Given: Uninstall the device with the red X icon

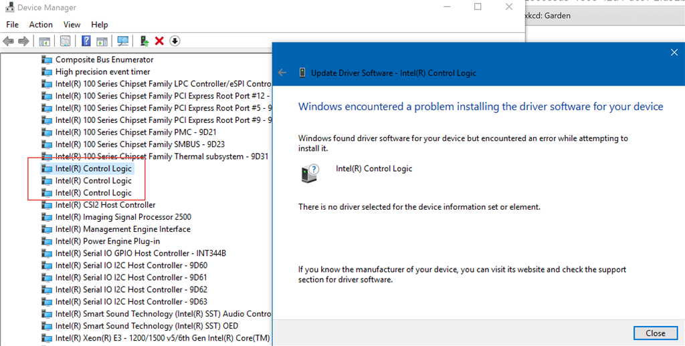Looking at the screenshot, I should click(x=159, y=41).
